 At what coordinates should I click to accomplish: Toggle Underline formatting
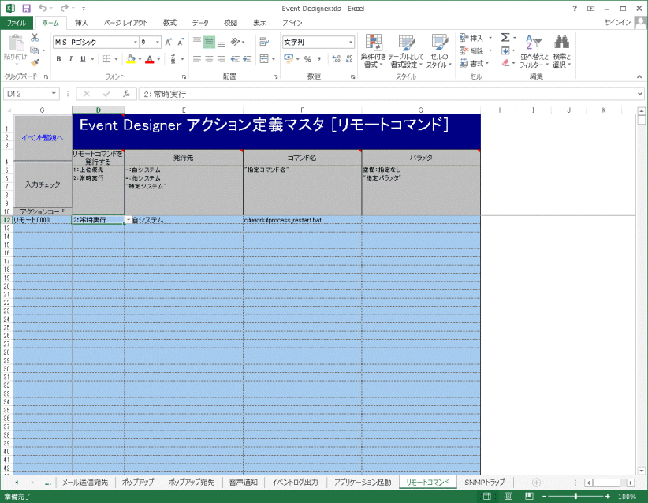(x=83, y=59)
